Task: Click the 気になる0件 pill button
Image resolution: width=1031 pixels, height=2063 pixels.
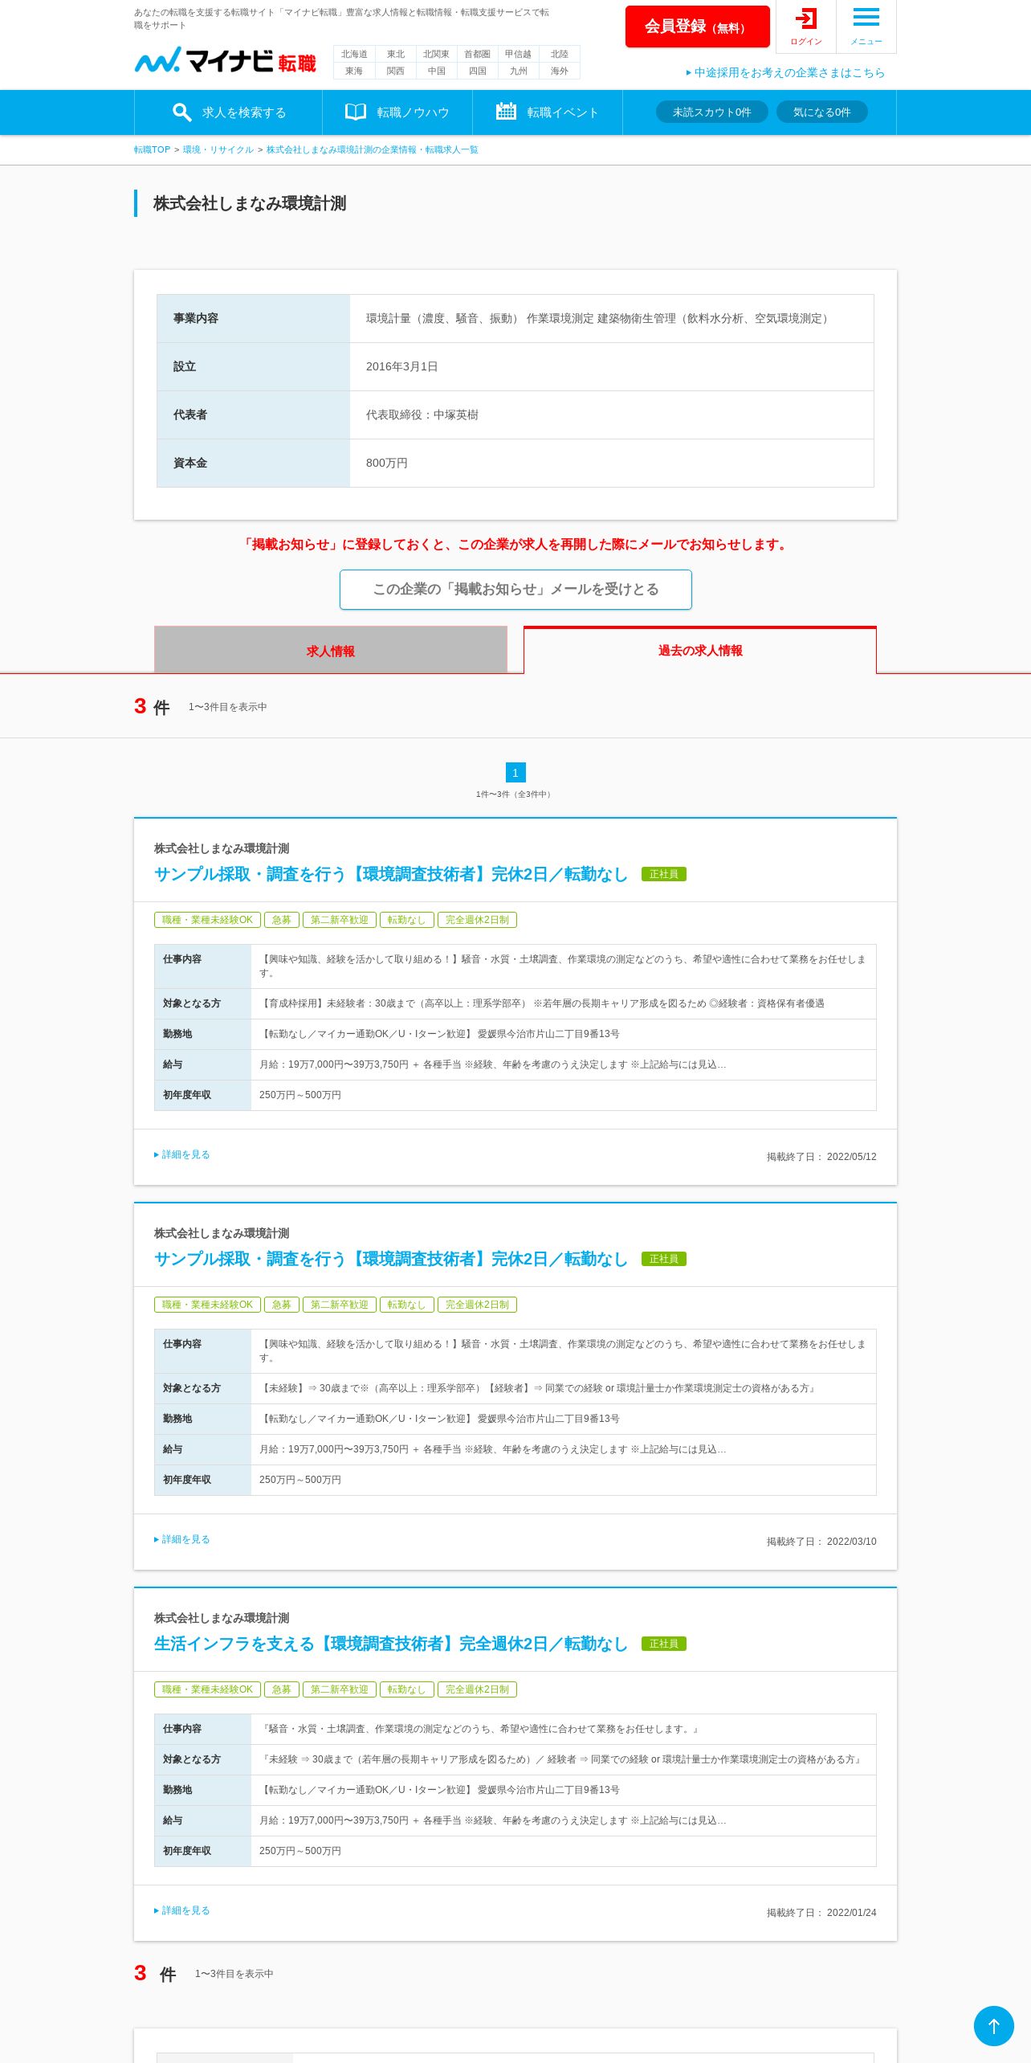Action: [821, 112]
